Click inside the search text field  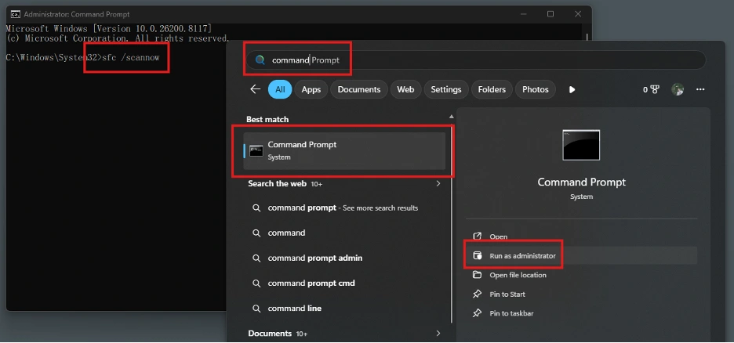(x=475, y=60)
